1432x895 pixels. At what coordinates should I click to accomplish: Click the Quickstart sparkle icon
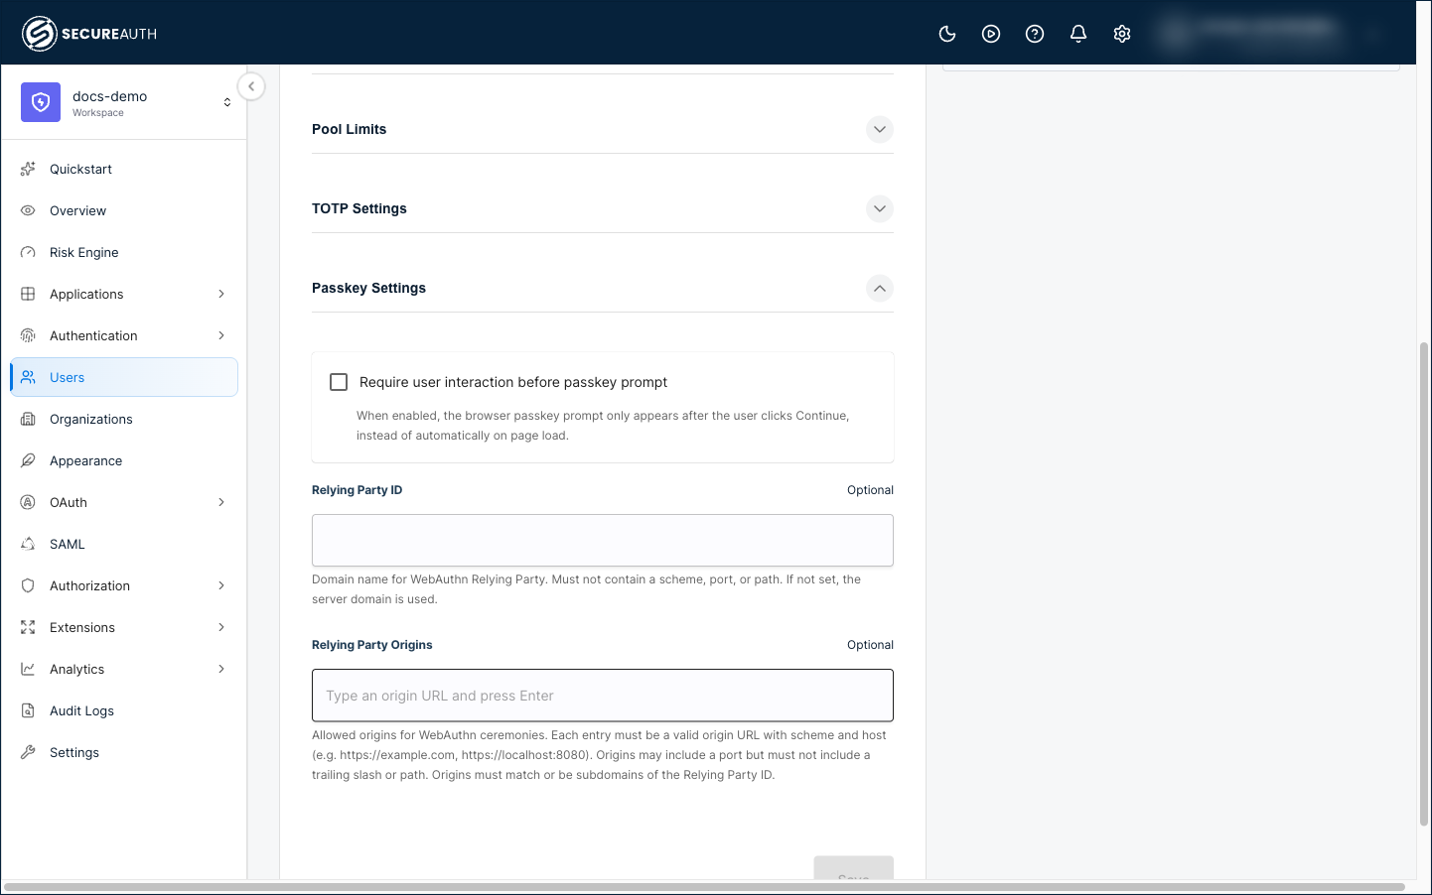[x=28, y=169]
